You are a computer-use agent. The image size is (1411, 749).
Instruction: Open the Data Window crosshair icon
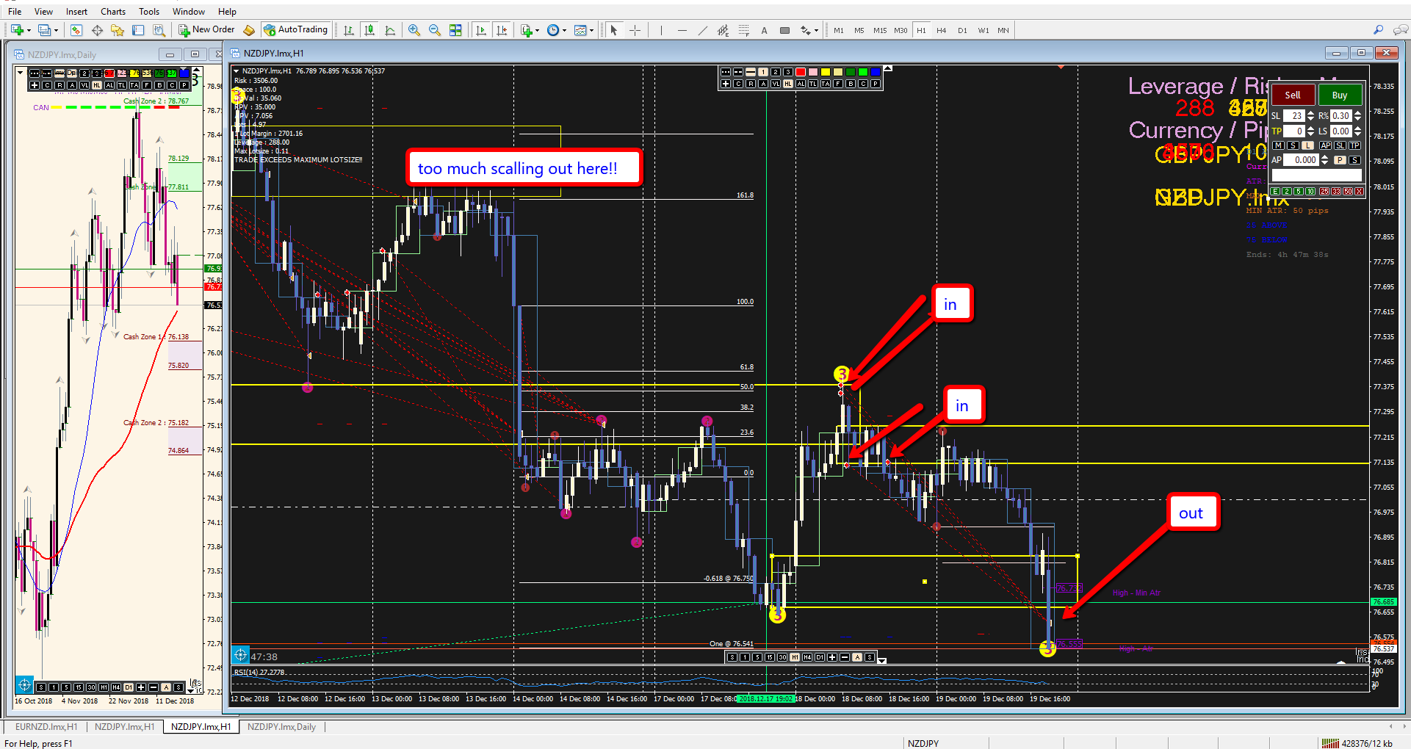[x=97, y=30]
